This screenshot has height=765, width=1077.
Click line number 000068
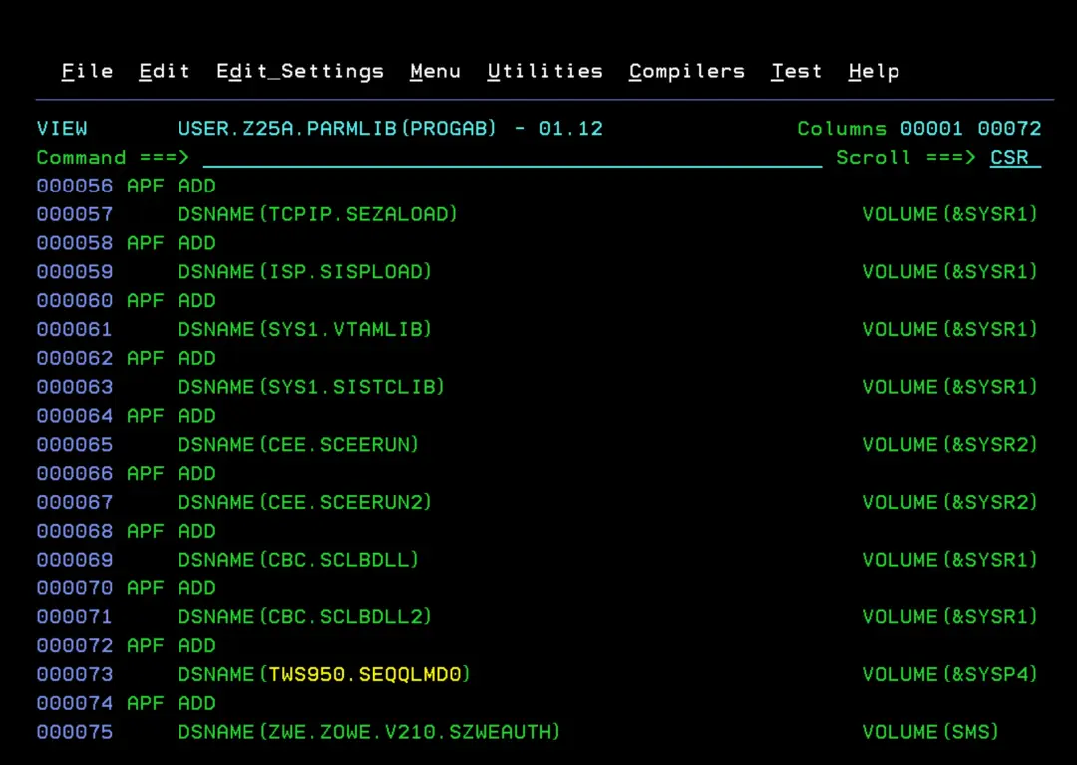pyautogui.click(x=74, y=531)
